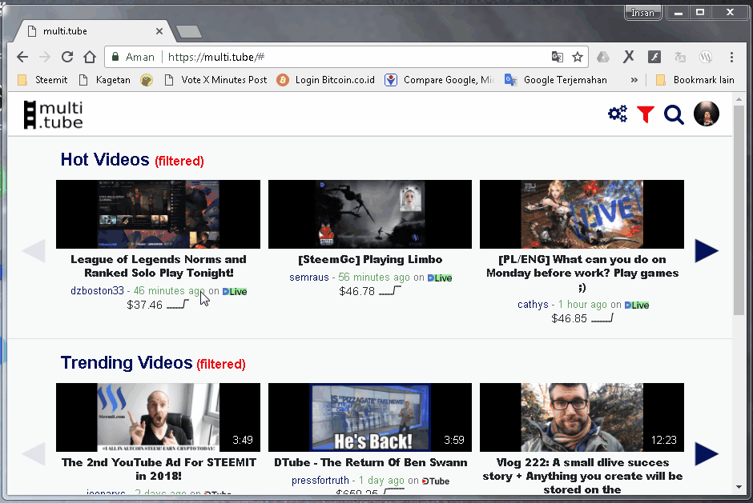This screenshot has height=503, width=753.
Task: Reload the current page
Action: pos(67,57)
